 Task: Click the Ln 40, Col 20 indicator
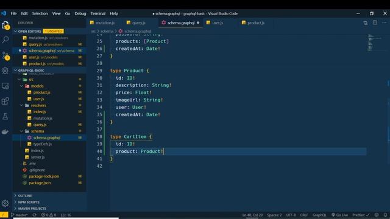[252, 215]
